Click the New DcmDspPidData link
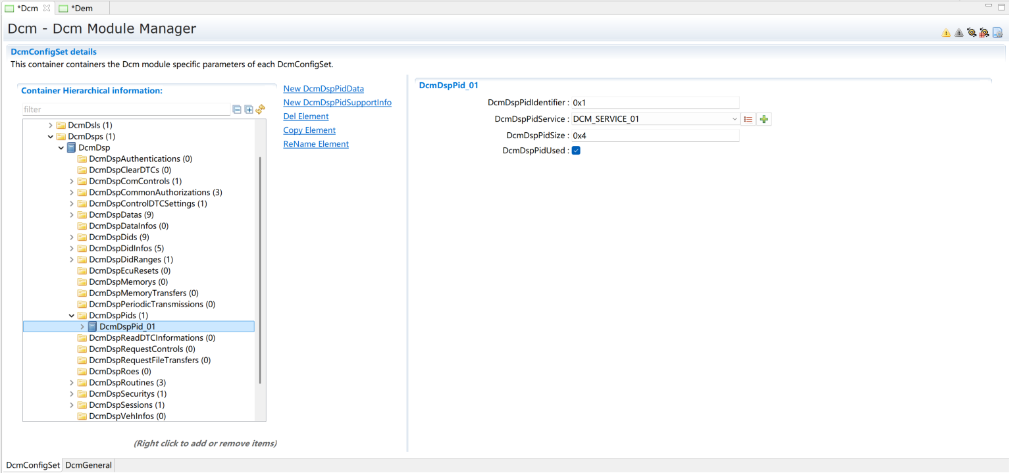 tap(323, 89)
